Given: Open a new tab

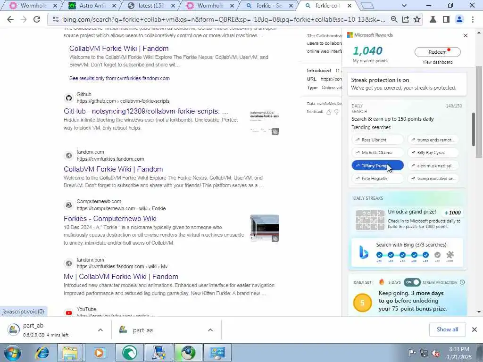Looking at the screenshot, I should pos(367,6).
